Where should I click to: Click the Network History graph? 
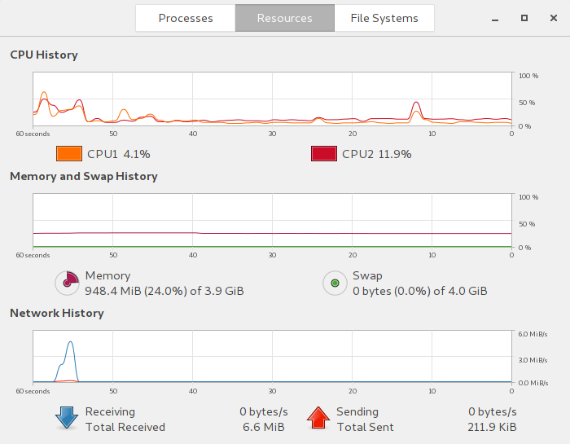pyautogui.click(x=272, y=356)
